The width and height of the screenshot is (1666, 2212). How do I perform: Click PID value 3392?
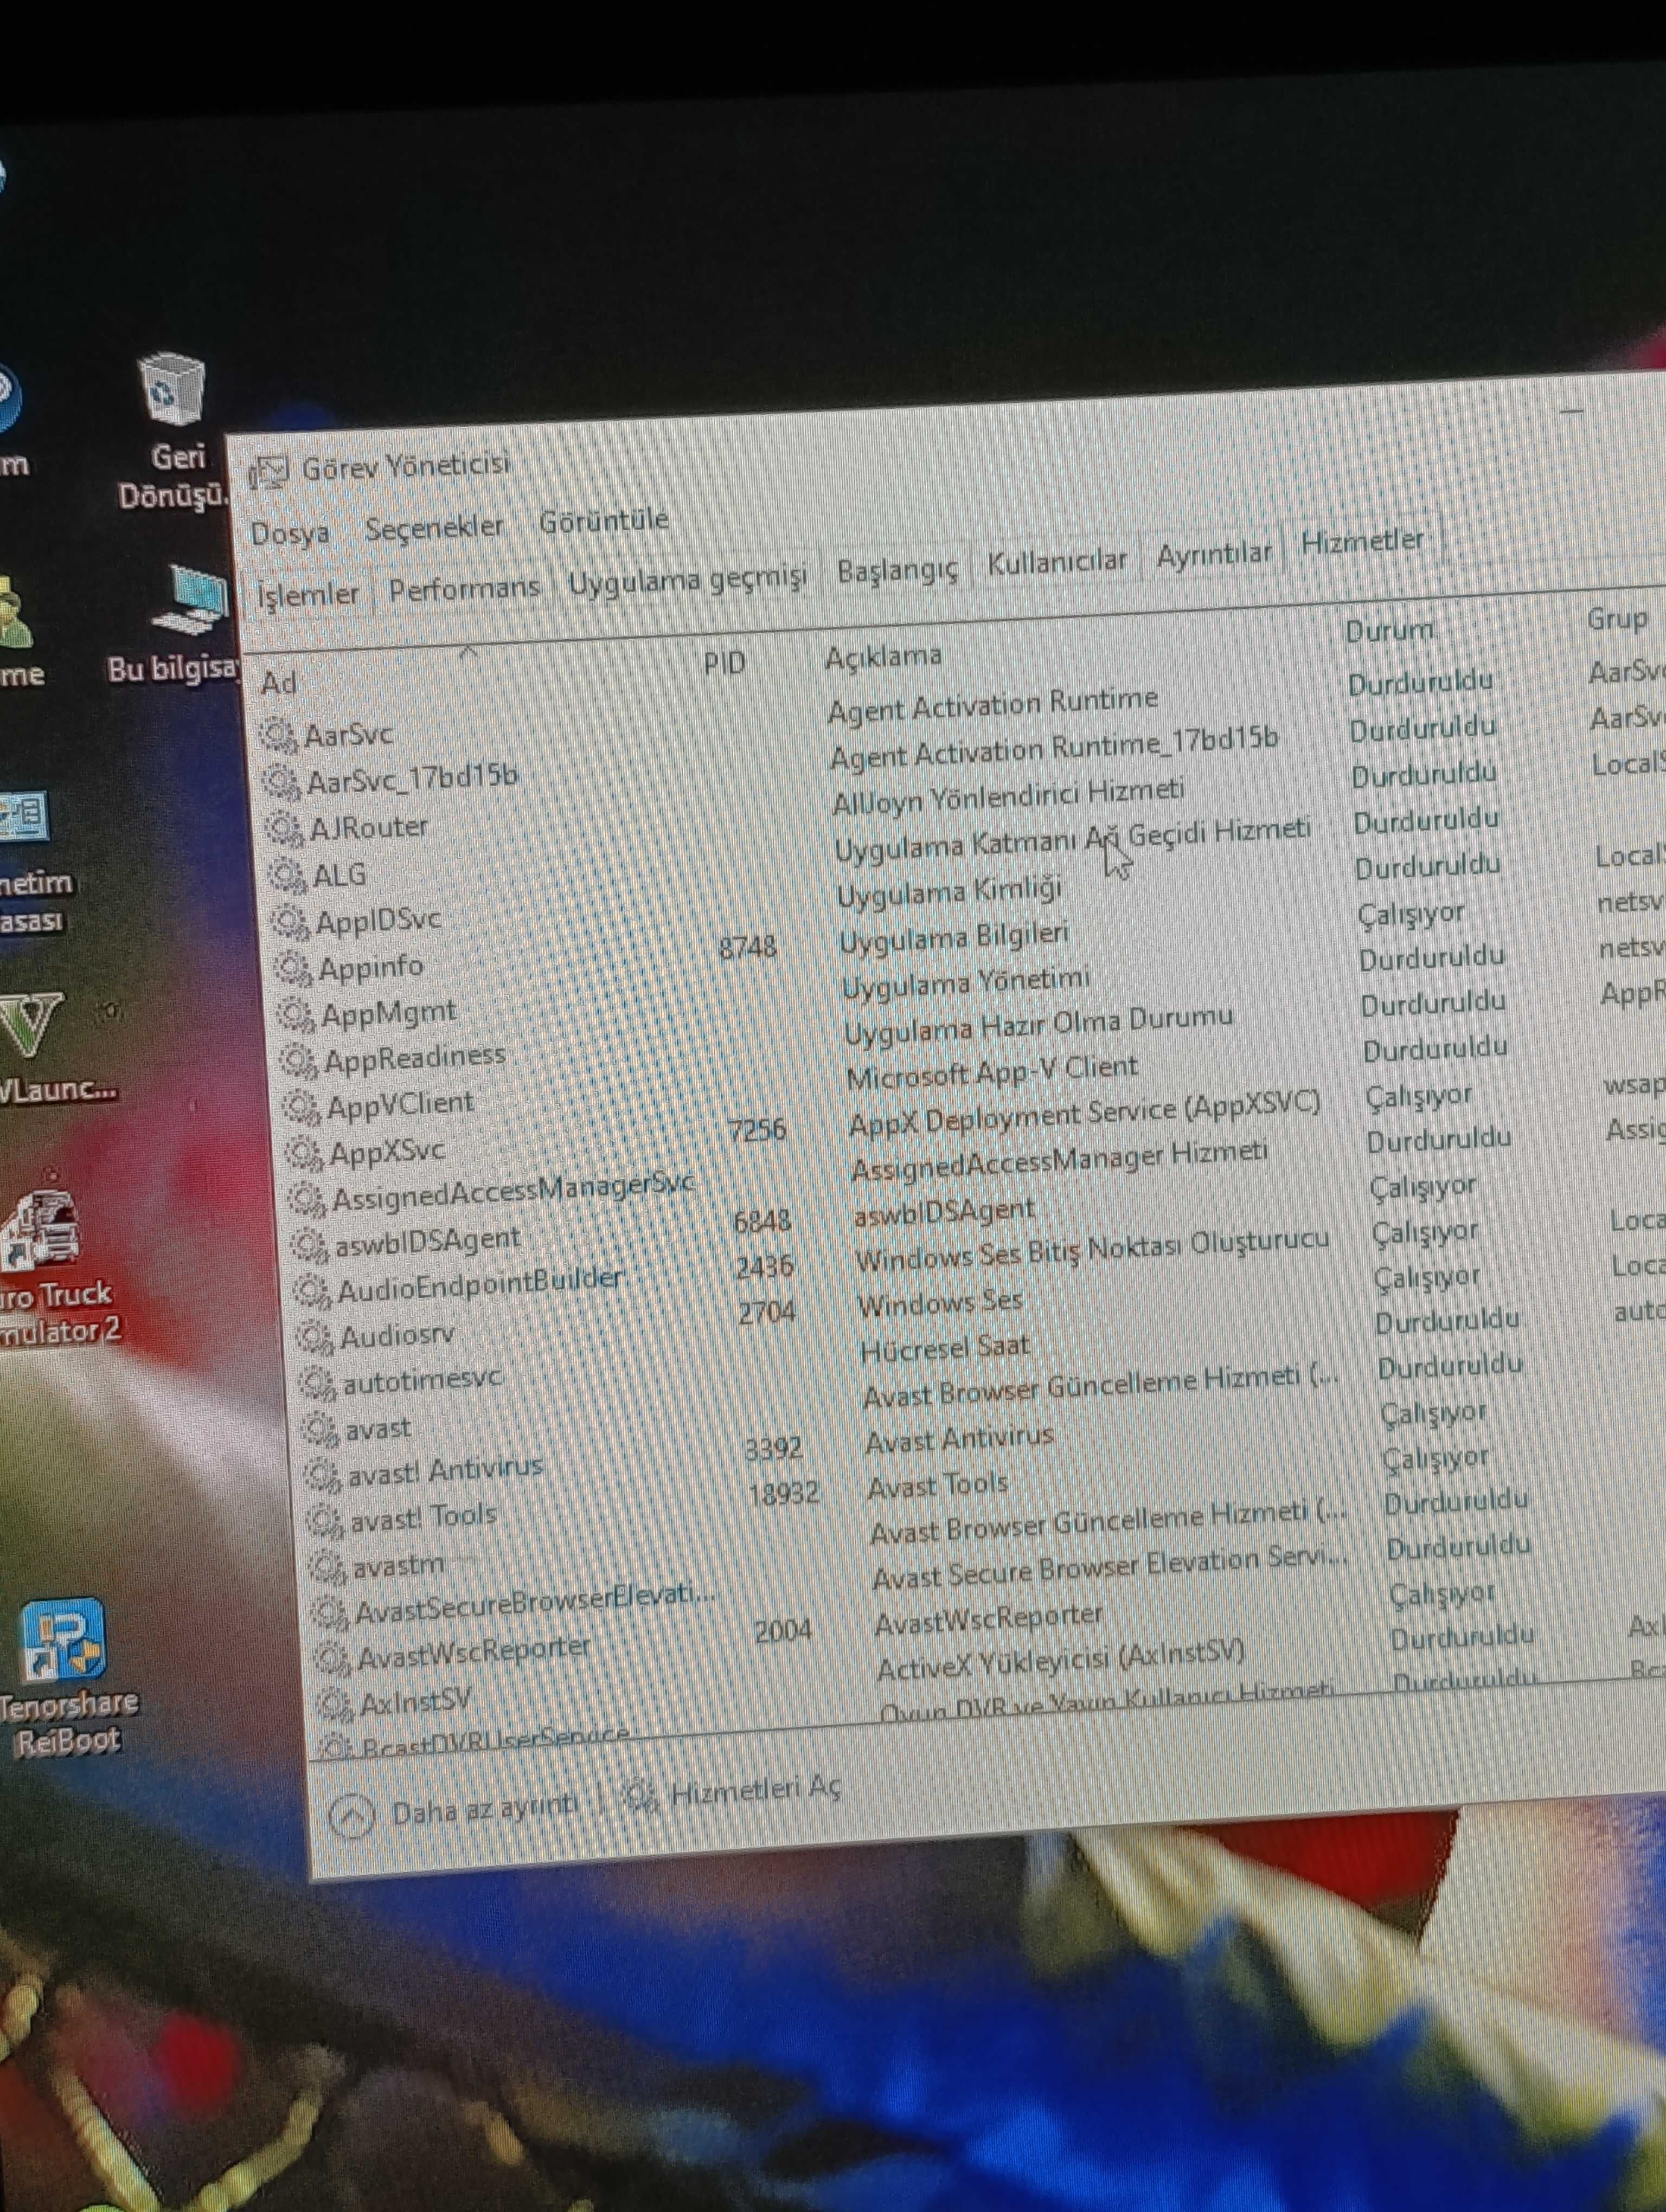(x=773, y=1447)
